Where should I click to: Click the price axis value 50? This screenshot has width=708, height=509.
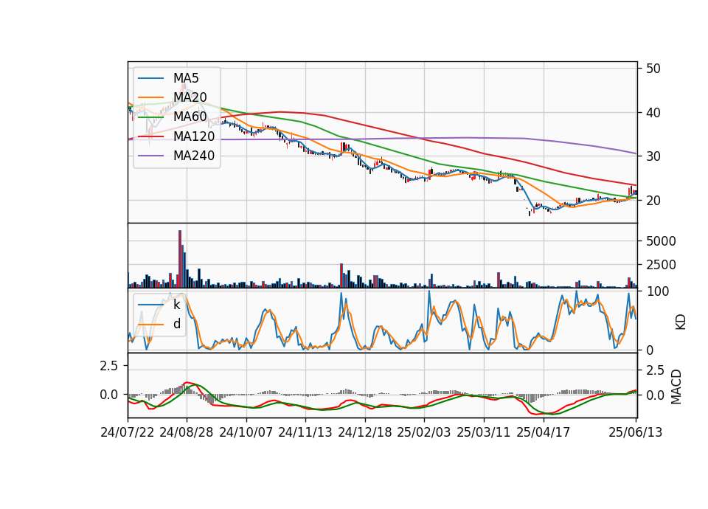point(653,69)
